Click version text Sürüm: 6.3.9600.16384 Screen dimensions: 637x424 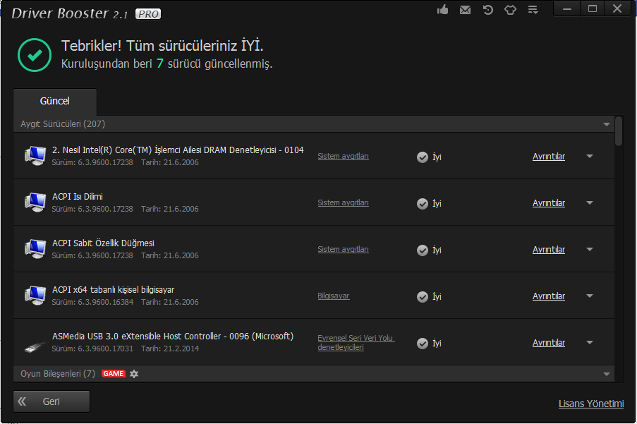(x=92, y=302)
